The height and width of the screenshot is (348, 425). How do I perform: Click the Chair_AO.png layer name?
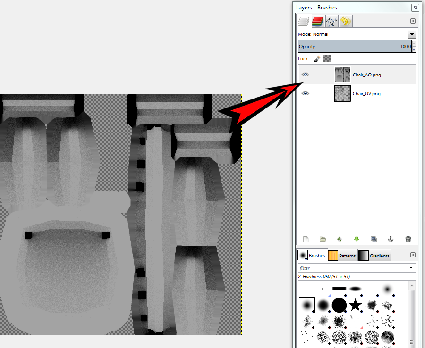tap(367, 75)
